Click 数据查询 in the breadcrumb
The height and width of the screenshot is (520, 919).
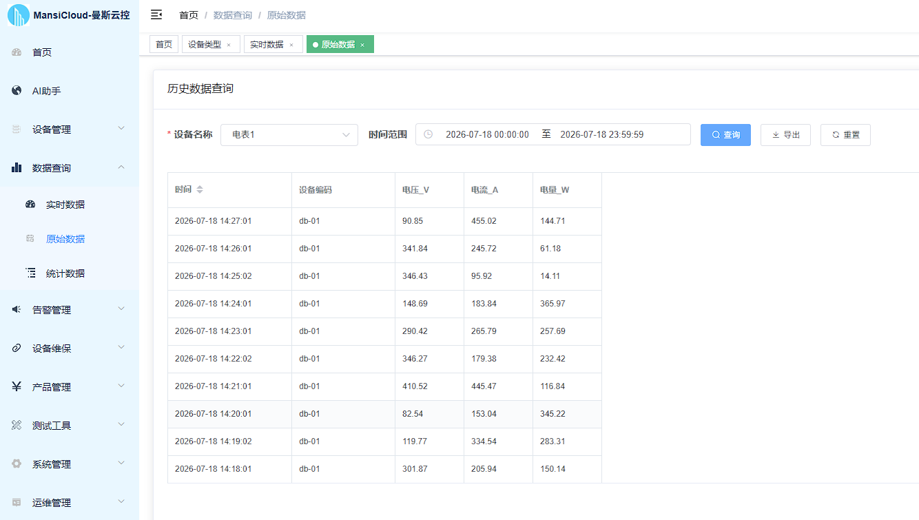(x=233, y=15)
